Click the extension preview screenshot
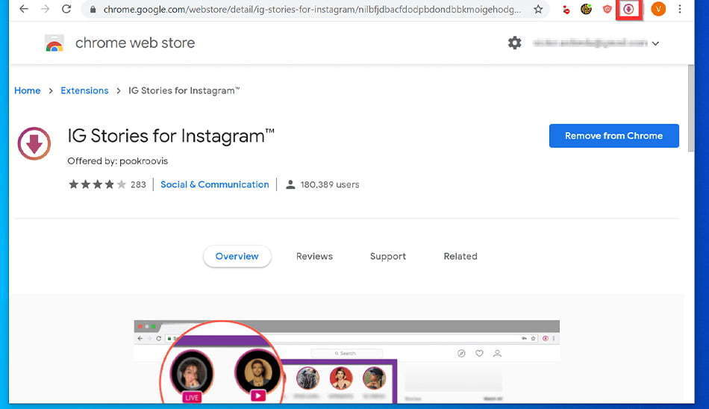This screenshot has height=409, width=709. [347, 361]
